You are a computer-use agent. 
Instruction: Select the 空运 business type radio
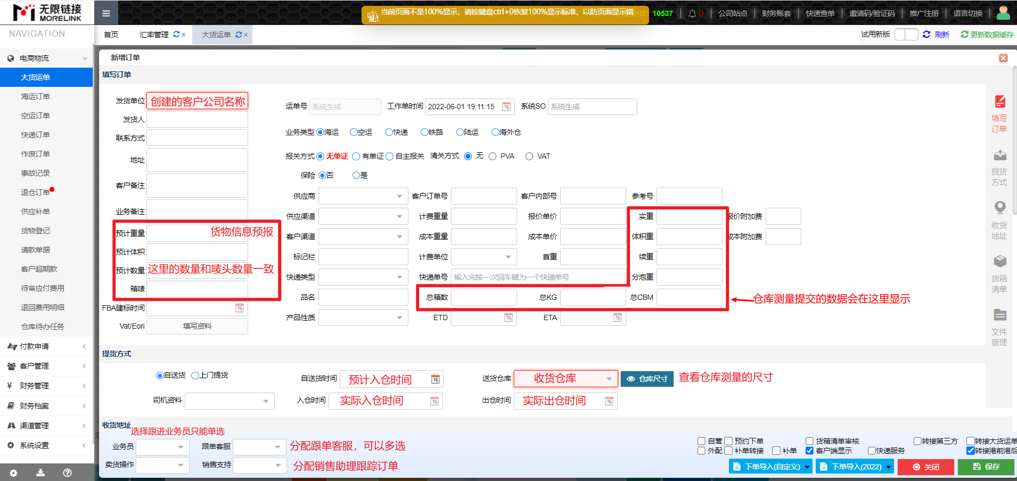coord(354,132)
